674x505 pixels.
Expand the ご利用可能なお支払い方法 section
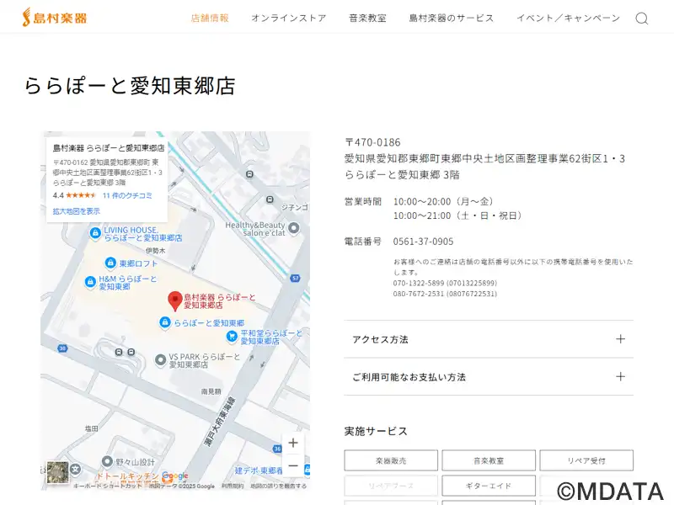pos(489,377)
